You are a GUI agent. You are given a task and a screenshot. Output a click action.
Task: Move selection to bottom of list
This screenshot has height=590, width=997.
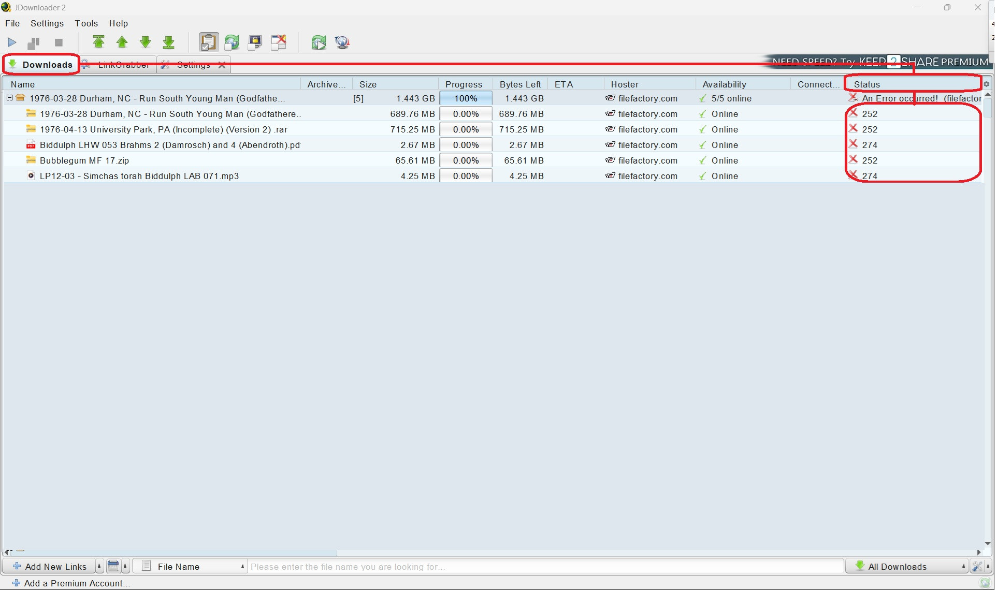coord(169,42)
